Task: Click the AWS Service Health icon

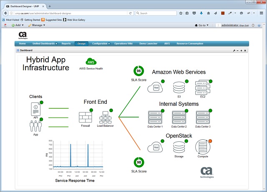Action: (91, 61)
